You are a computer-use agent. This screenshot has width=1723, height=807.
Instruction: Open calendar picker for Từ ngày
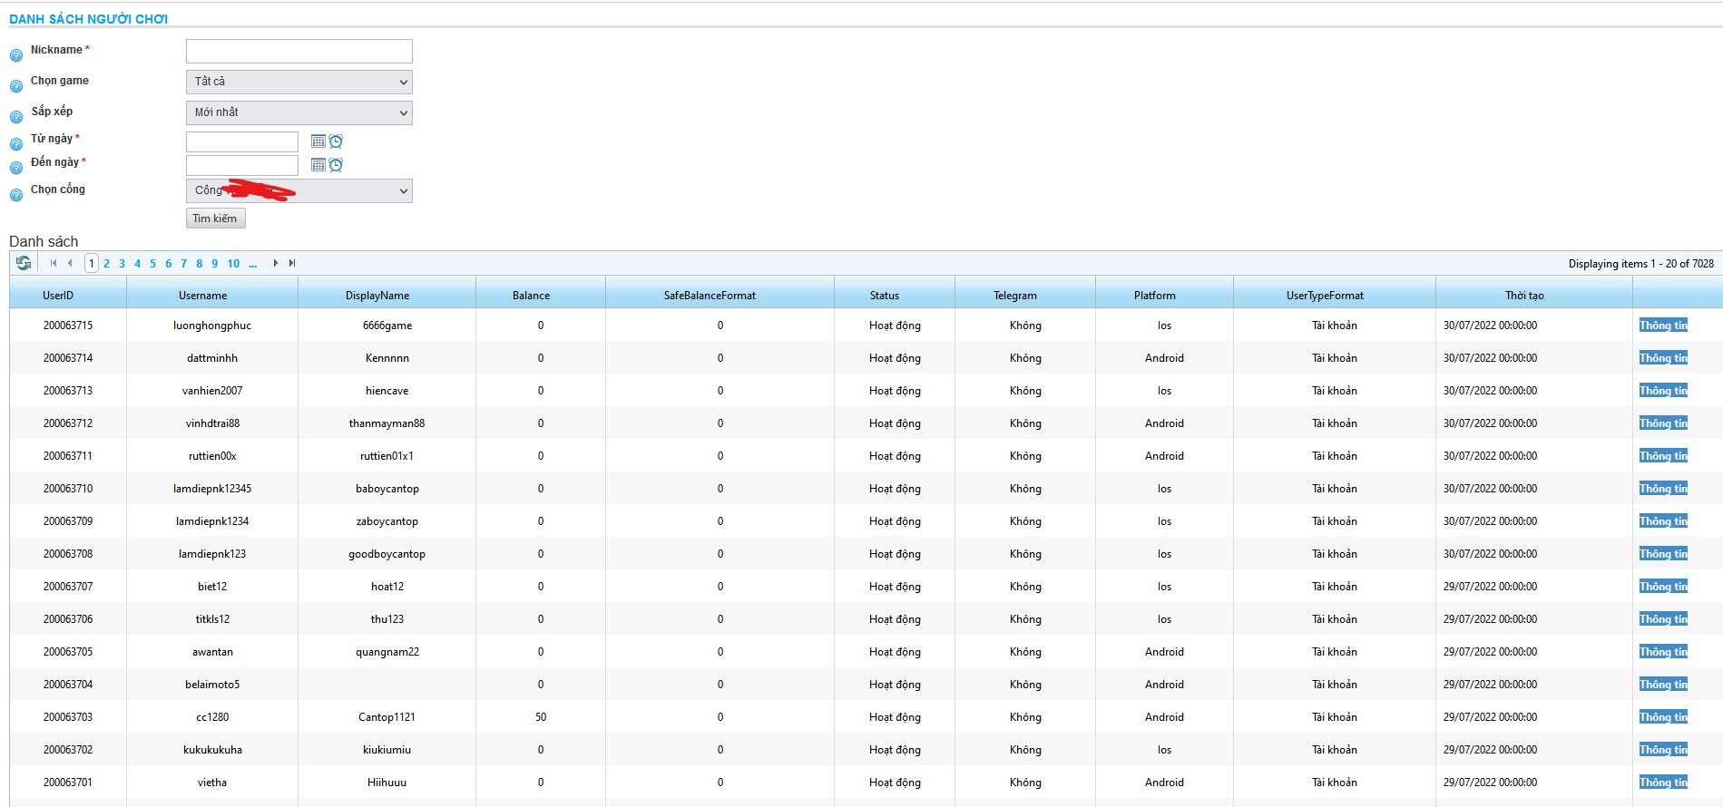(x=318, y=141)
